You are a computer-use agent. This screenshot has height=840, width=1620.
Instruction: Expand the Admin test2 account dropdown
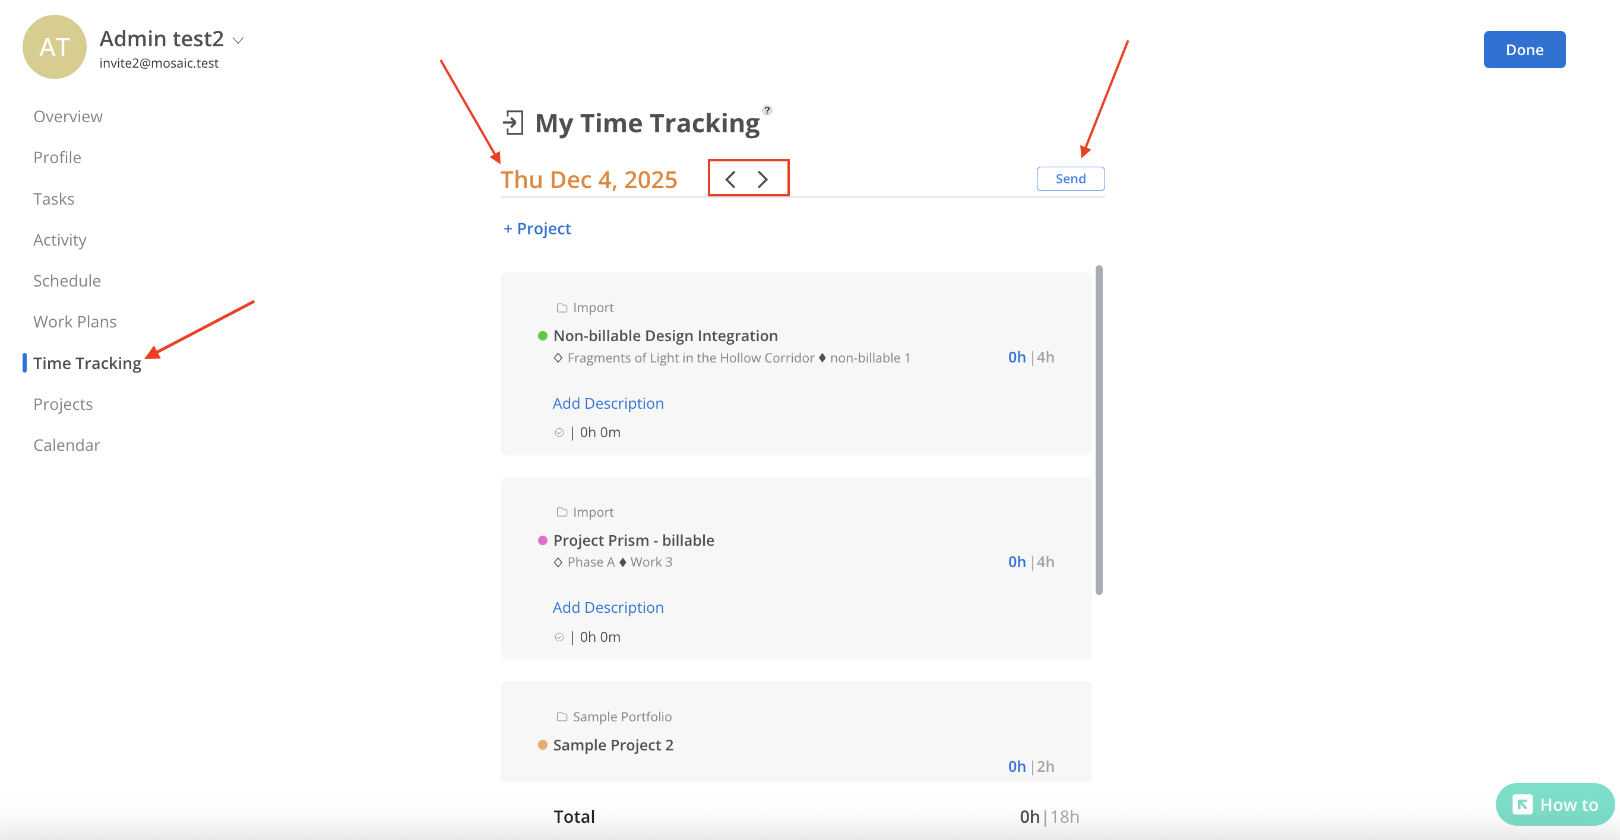(x=238, y=40)
